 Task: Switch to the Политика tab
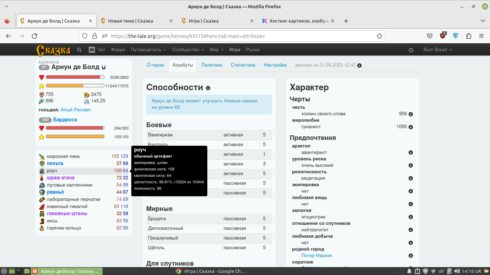coord(212,65)
